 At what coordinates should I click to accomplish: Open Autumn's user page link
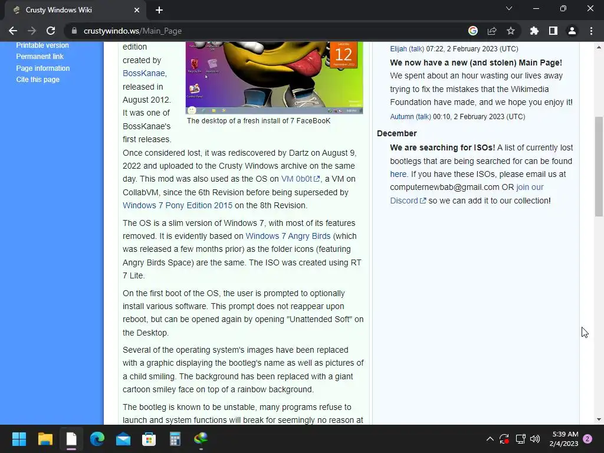tap(402, 117)
